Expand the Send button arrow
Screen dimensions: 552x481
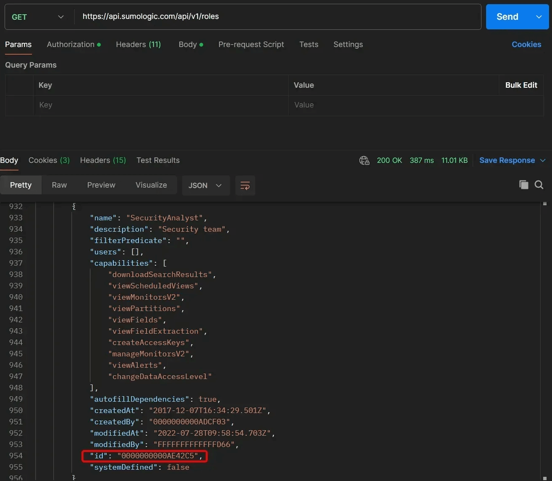tap(539, 17)
